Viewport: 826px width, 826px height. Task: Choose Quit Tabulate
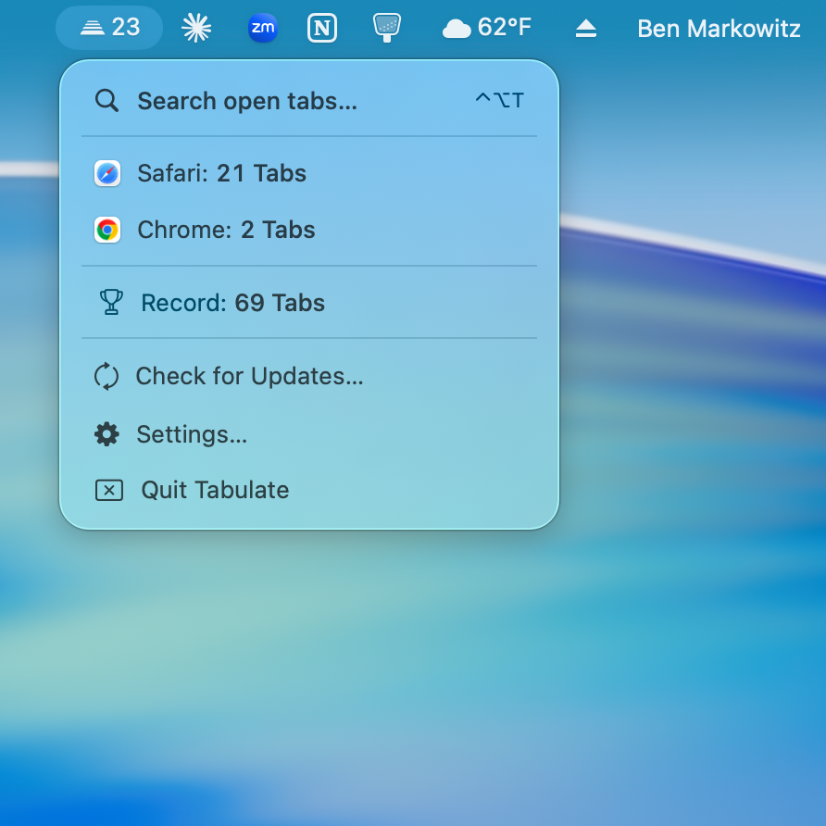point(309,490)
